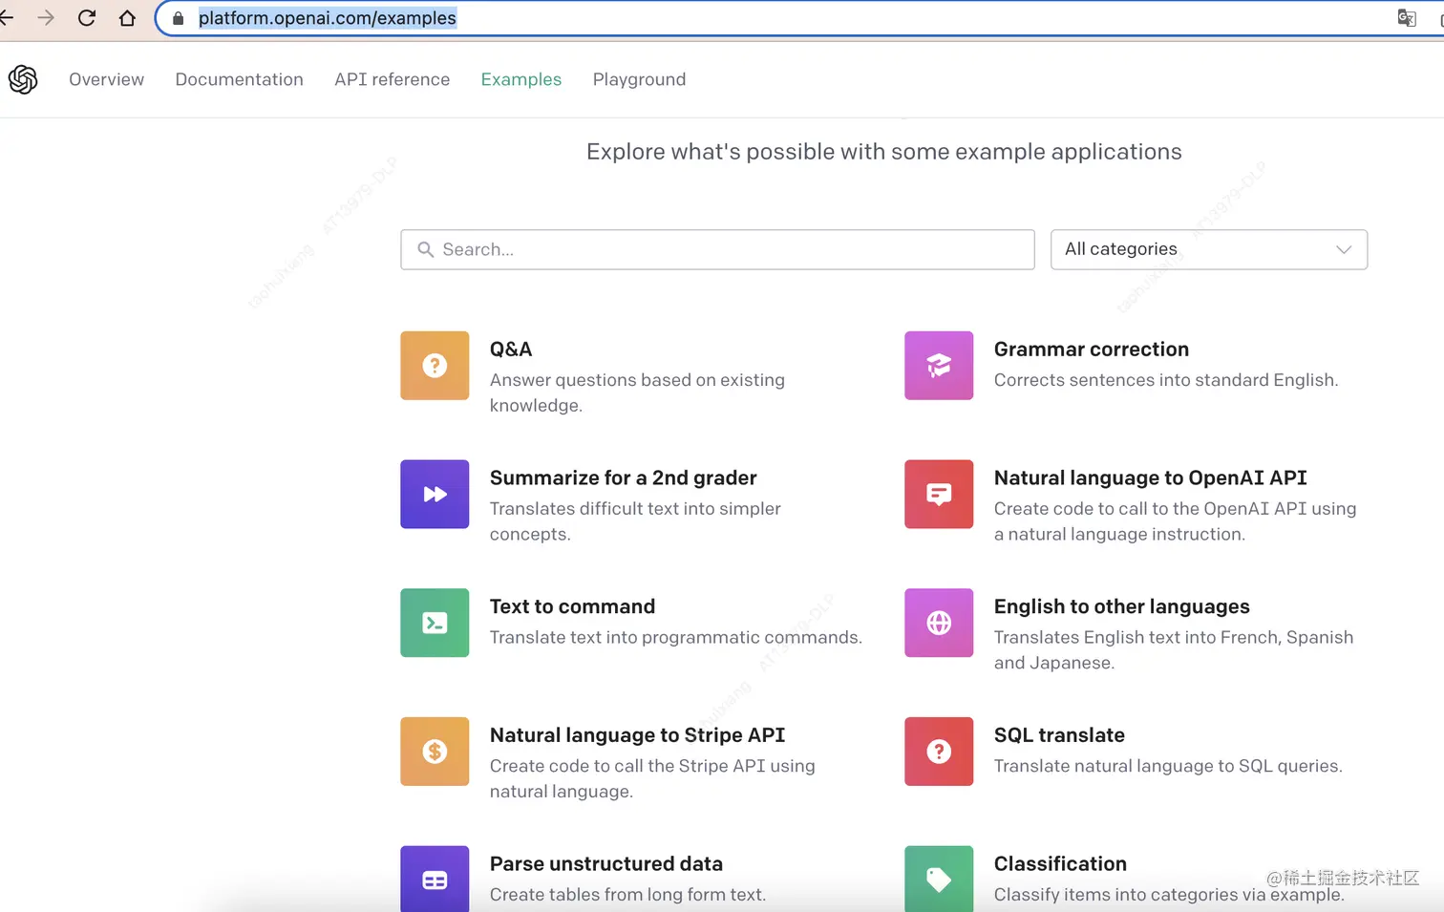1444x912 pixels.
Task: Click the Text to command title
Action: point(572,606)
